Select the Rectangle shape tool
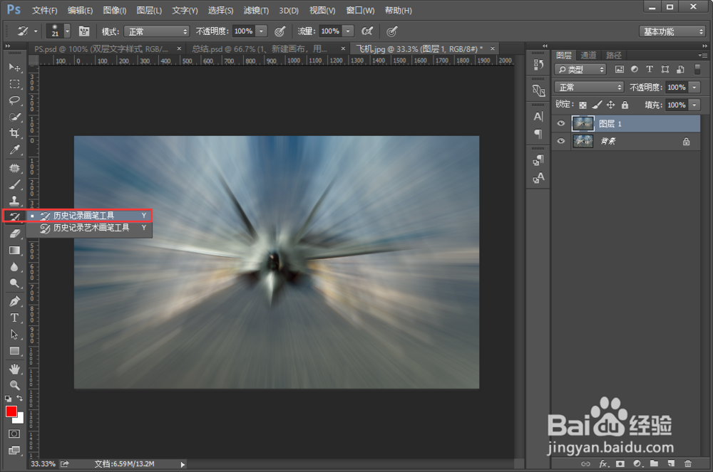713x472 pixels. point(14,351)
